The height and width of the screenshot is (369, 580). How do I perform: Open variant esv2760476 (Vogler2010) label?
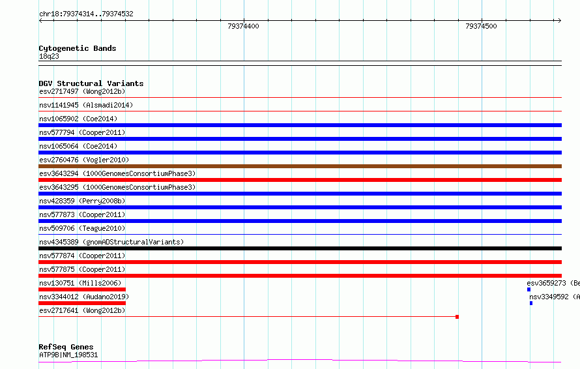pos(84,160)
